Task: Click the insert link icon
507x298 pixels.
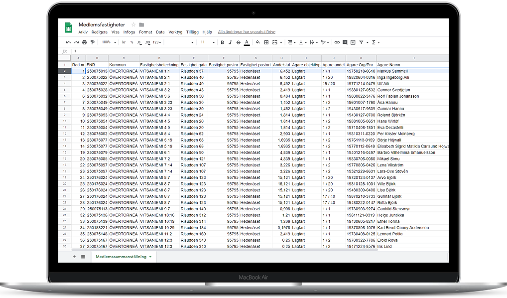Action: [x=337, y=42]
